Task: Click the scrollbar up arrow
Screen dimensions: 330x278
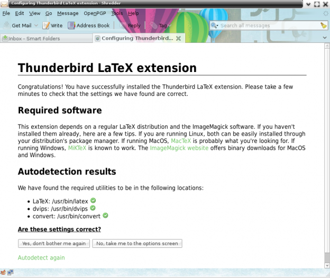Action: (327, 46)
